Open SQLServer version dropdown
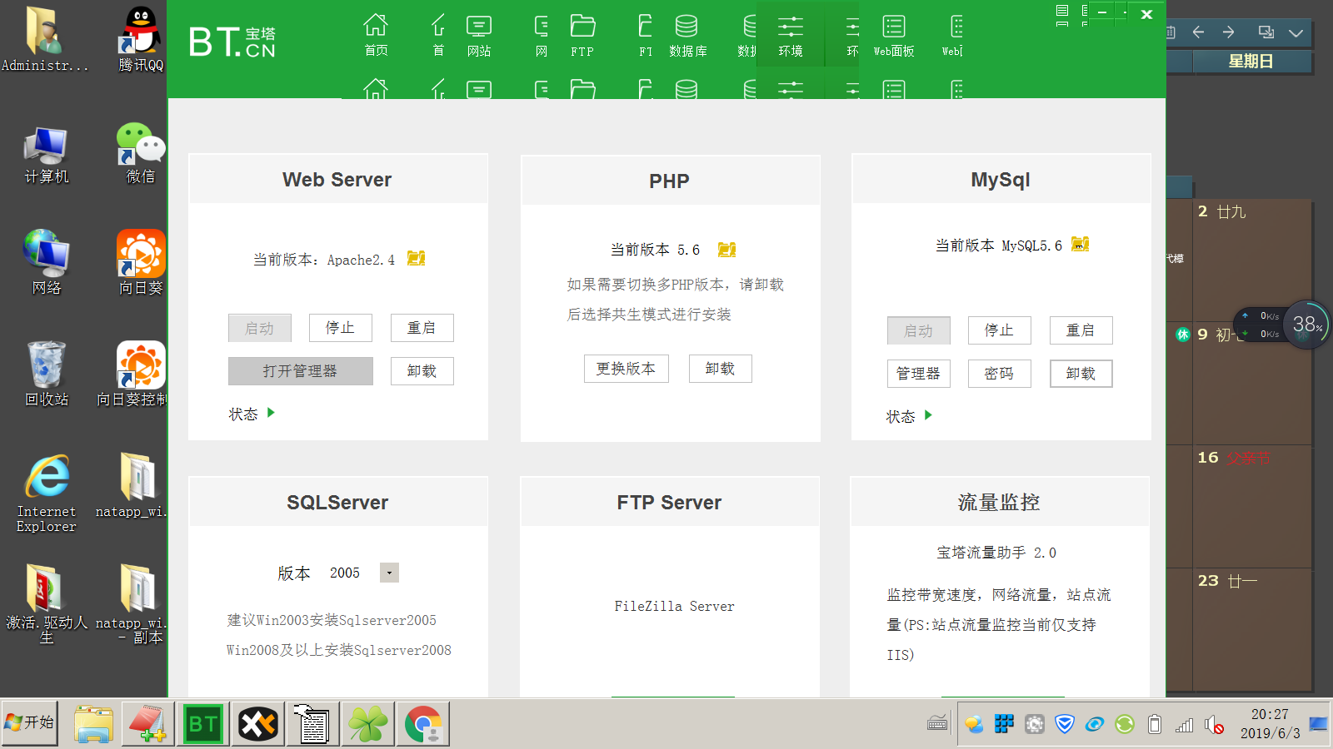 tap(389, 573)
